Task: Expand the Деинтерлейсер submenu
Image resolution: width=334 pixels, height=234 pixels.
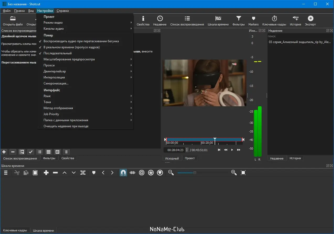Action: (55, 71)
